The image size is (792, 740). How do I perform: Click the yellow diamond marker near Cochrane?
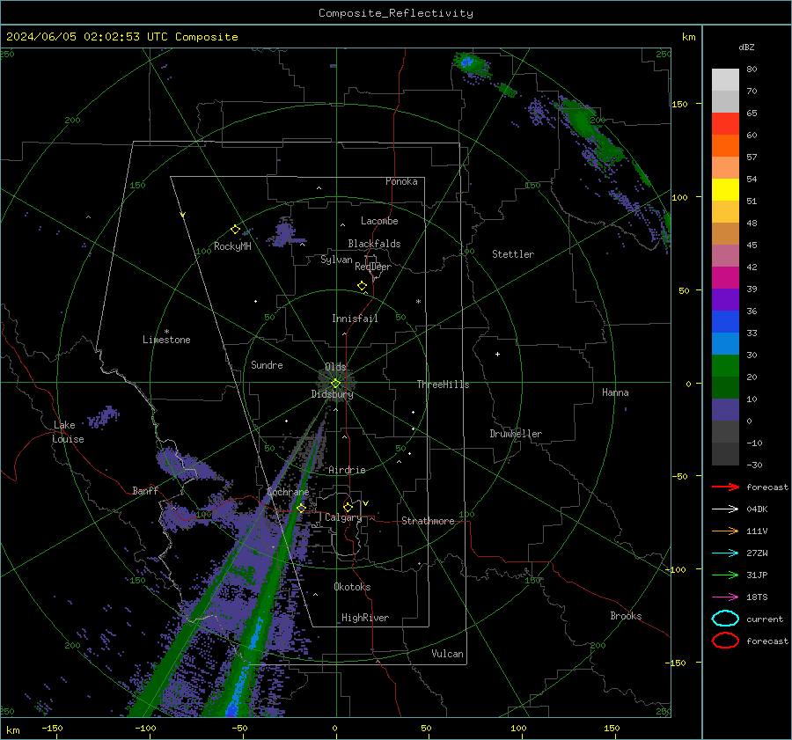(301, 508)
